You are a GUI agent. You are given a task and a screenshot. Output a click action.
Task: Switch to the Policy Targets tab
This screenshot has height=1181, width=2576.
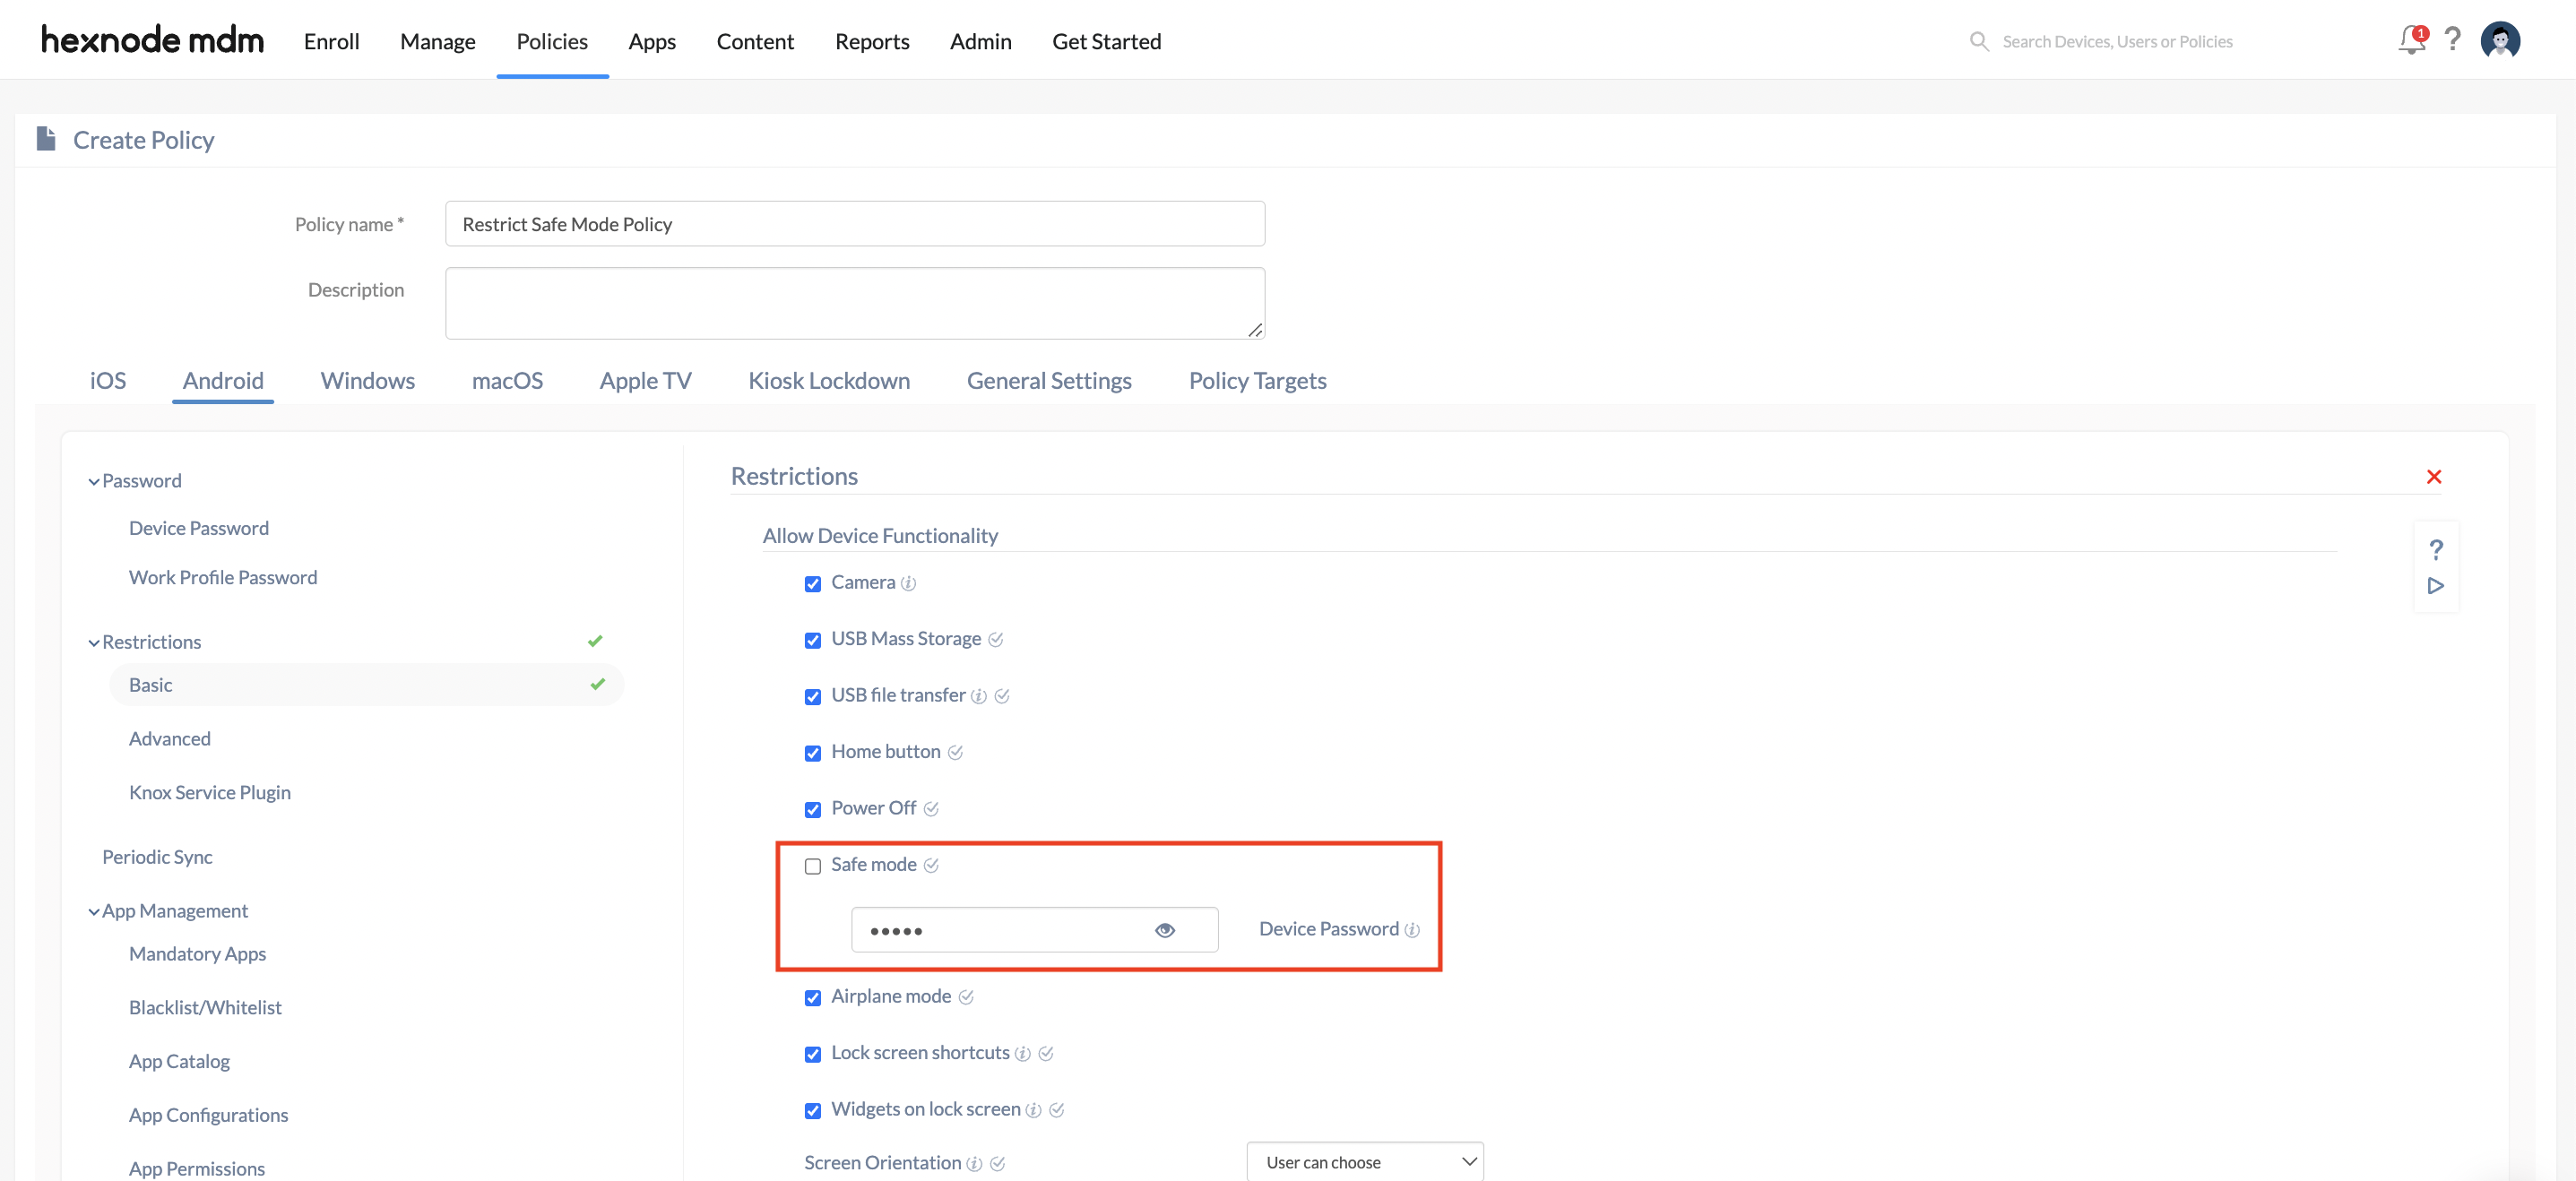1257,381
